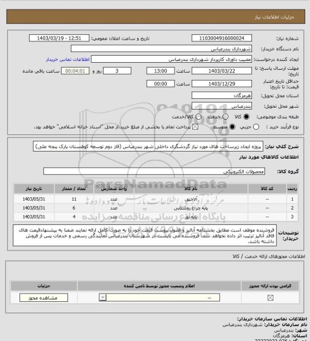Click the deadline time field 13:00
Viewport: 310px width, 341px height.
click(160, 71)
